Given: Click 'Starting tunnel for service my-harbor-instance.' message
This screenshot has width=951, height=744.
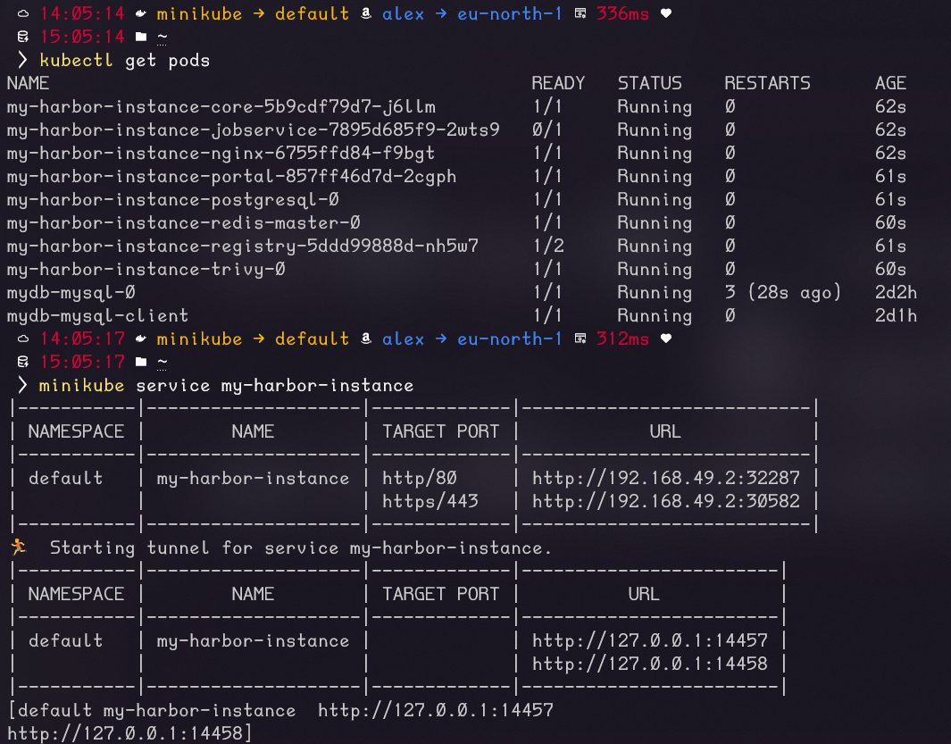Looking at the screenshot, I should (301, 548).
